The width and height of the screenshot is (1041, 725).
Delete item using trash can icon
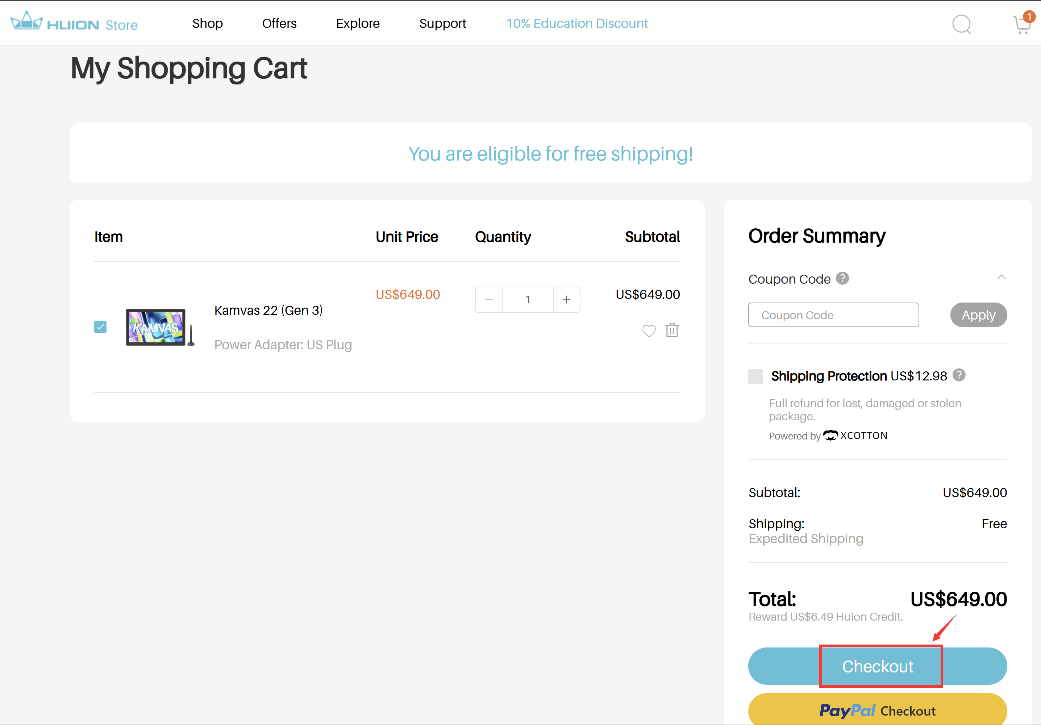(672, 330)
